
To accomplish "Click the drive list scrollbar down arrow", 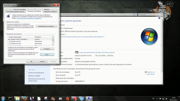I will point(53,44).
